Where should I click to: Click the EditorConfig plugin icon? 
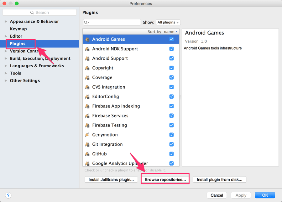(x=87, y=96)
